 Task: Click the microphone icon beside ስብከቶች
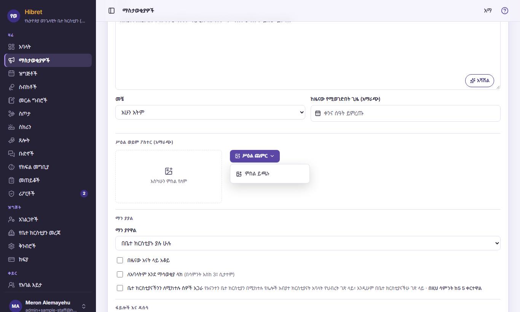(11, 87)
